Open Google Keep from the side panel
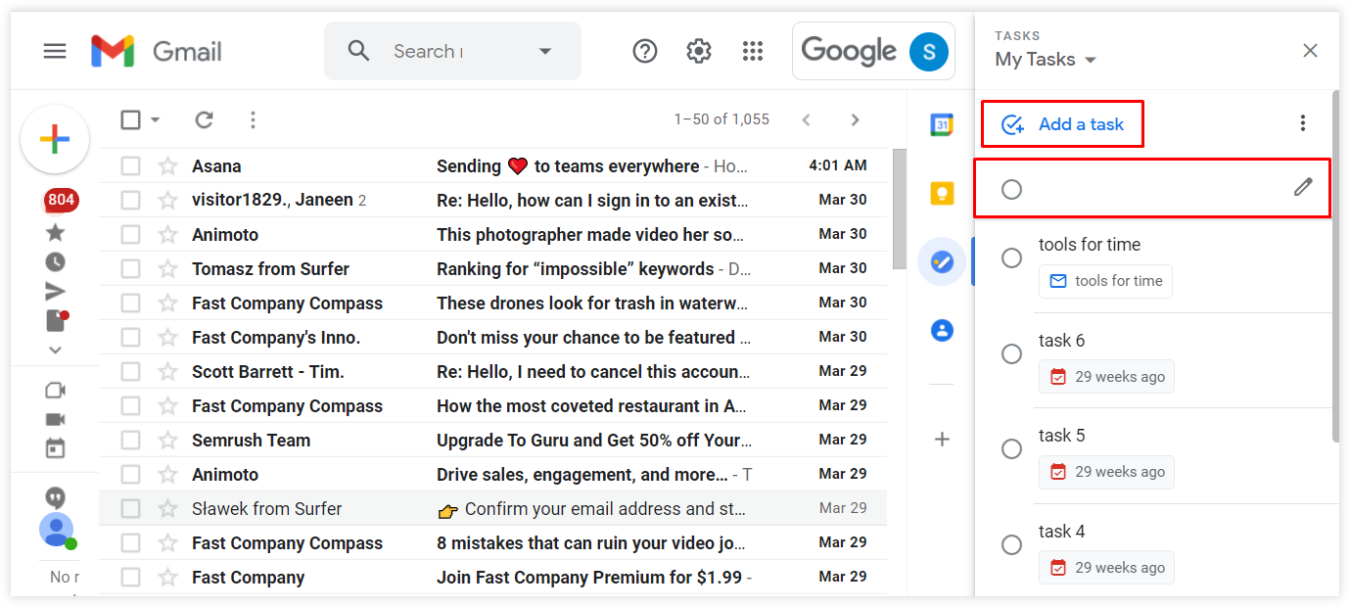This screenshot has width=1350, height=607. click(941, 193)
